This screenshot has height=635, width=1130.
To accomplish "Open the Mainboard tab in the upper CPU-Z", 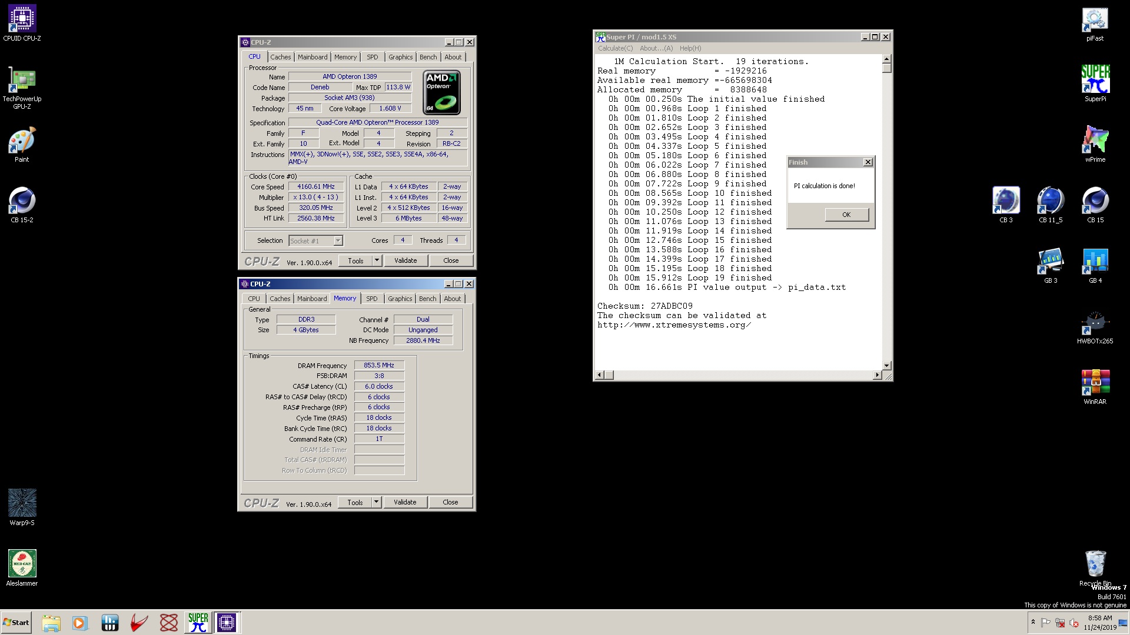I will [x=313, y=57].
